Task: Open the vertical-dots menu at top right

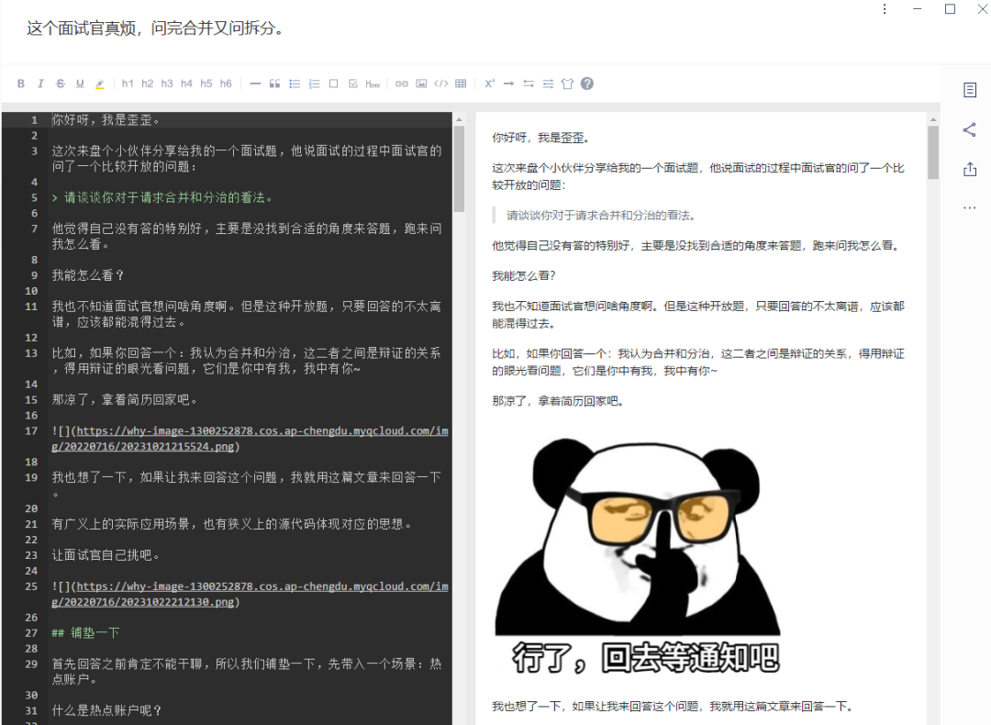Action: point(884,9)
